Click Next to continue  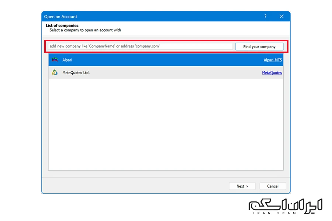point(242,186)
